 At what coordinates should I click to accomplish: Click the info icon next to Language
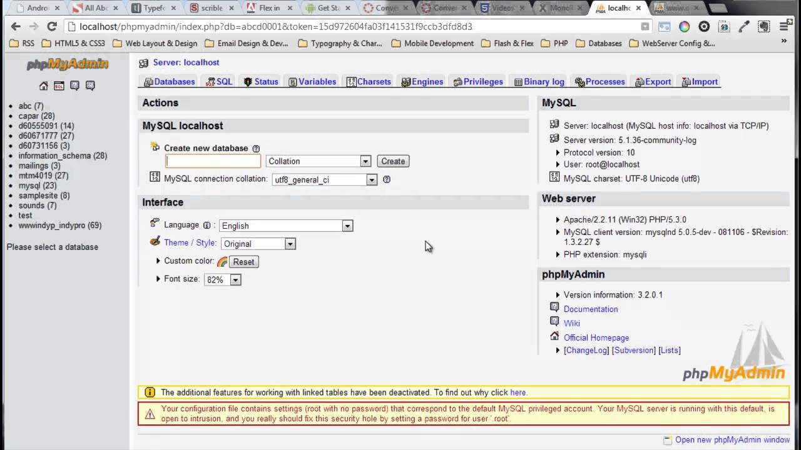207,226
